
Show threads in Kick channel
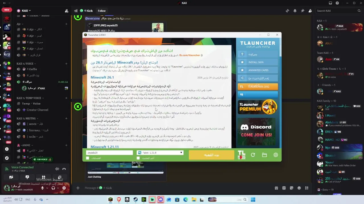pos(287,11)
